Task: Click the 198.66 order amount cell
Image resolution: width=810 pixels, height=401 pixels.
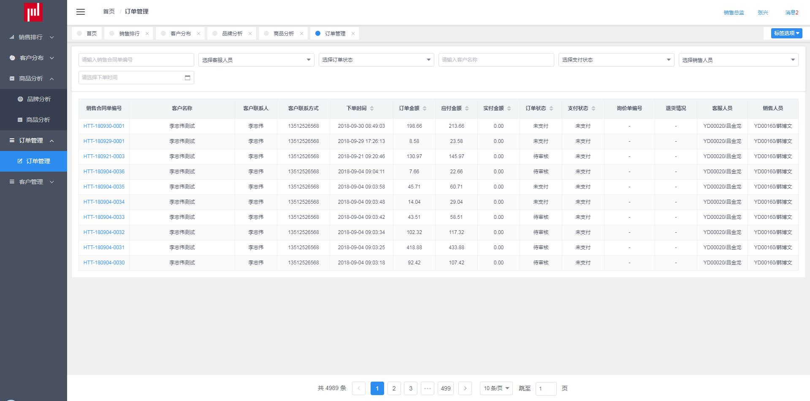Action: tap(414, 126)
